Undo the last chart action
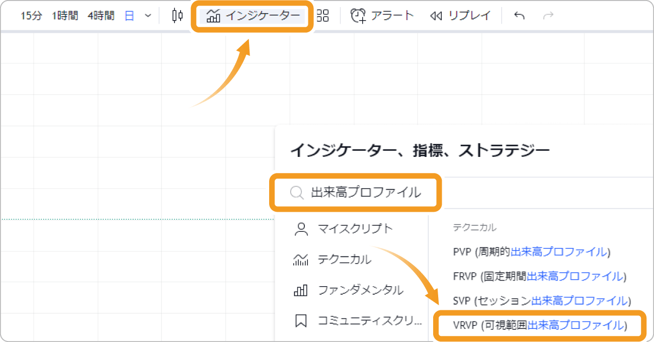Image resolution: width=654 pixels, height=342 pixels. pyautogui.click(x=520, y=16)
